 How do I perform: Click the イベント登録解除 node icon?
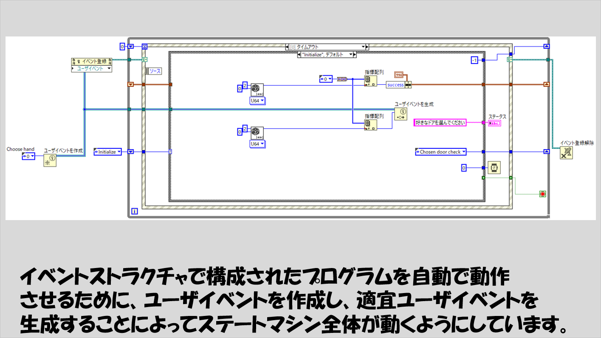pyautogui.click(x=566, y=153)
